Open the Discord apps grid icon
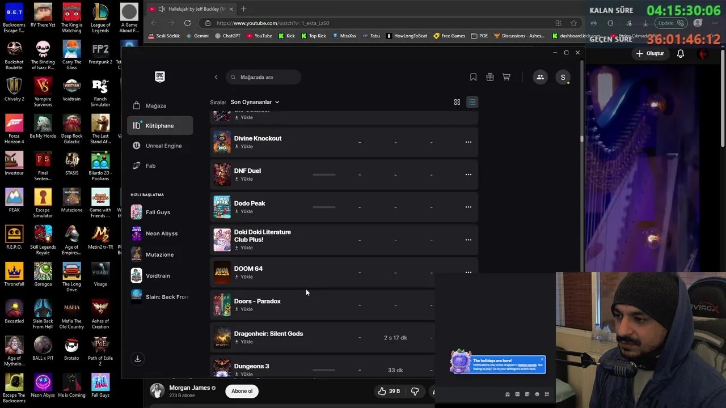Screen dimensions: 726x408 pyautogui.click(x=547, y=394)
